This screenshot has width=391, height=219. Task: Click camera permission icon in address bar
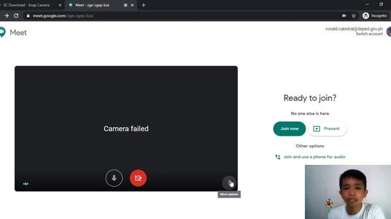coord(344,16)
